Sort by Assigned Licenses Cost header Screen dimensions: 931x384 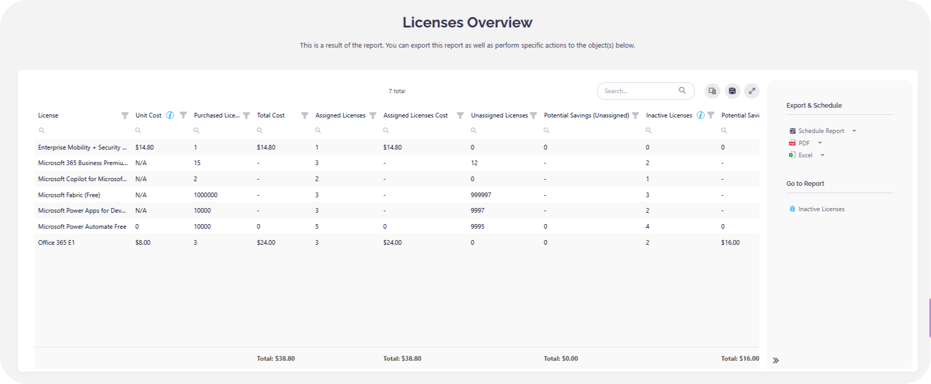click(415, 115)
